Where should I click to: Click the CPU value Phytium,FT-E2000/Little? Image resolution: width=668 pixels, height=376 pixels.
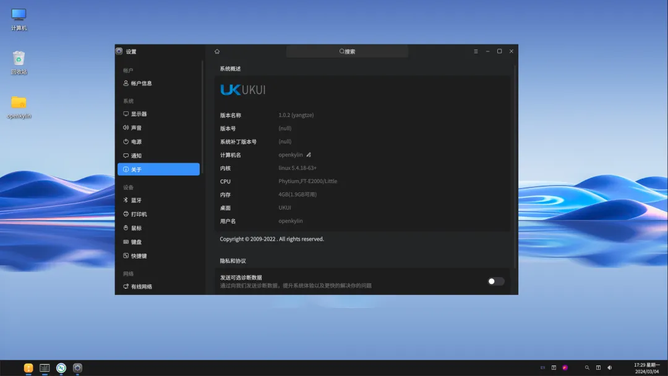[307, 181]
